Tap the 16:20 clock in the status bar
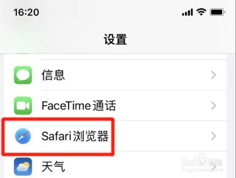 26,12
